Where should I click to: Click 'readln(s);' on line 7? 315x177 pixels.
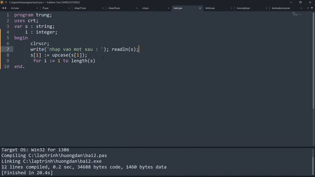pos(125,49)
